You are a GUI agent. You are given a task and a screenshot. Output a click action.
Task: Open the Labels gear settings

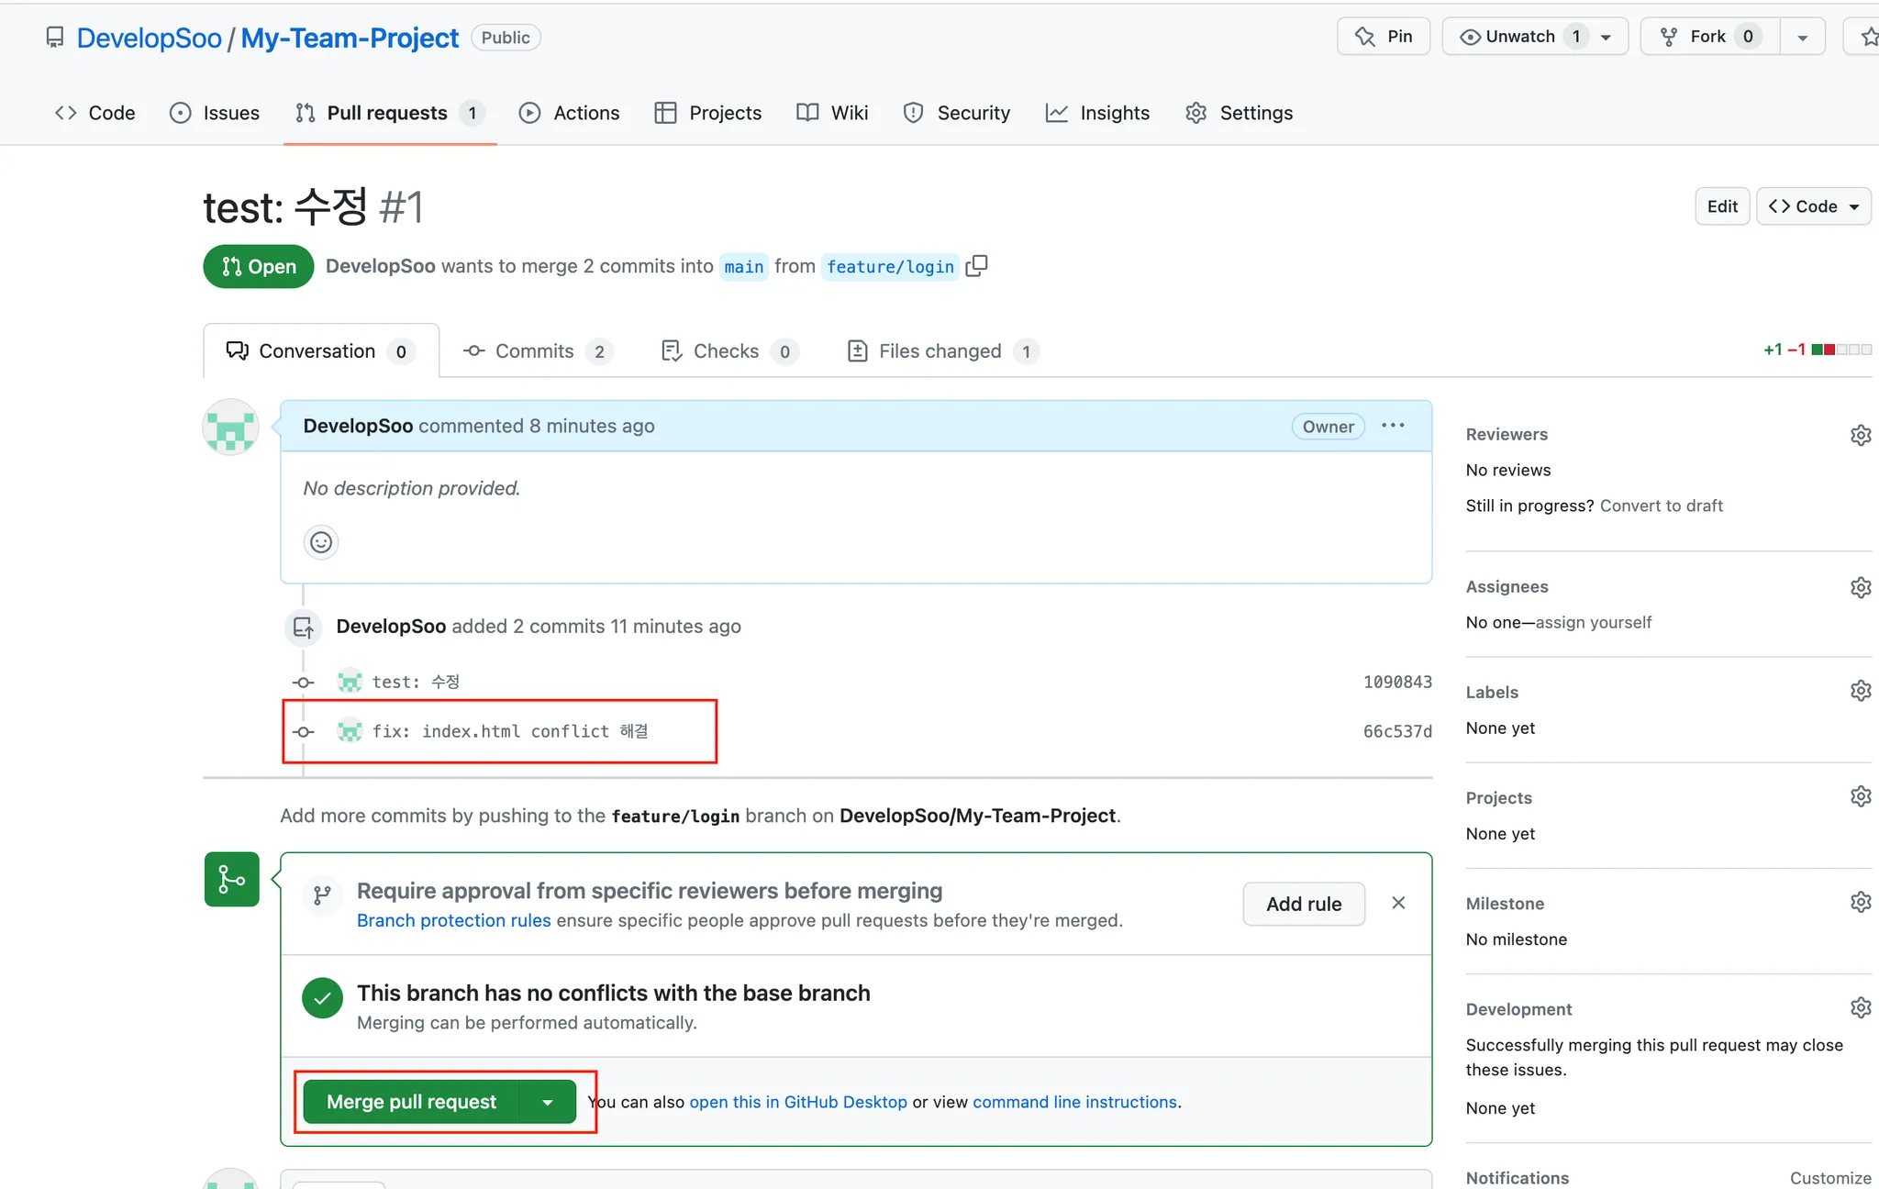1860,691
